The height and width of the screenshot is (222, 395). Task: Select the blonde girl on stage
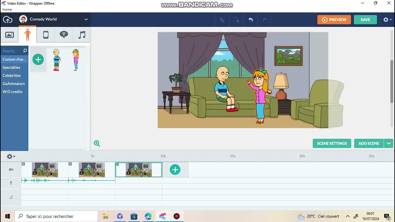[260, 96]
